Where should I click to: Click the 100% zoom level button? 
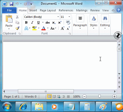(x=77, y=96)
